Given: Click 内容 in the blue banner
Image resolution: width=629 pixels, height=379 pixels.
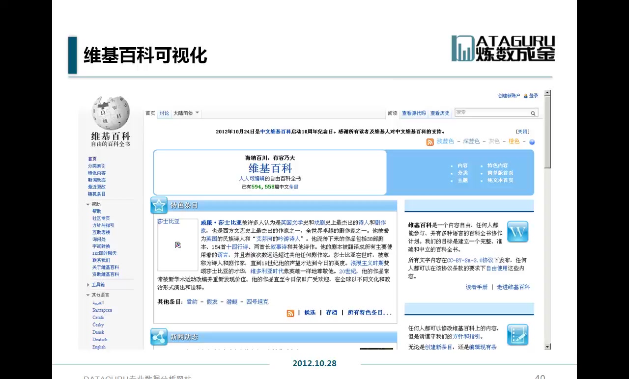Looking at the screenshot, I should click(462, 166).
